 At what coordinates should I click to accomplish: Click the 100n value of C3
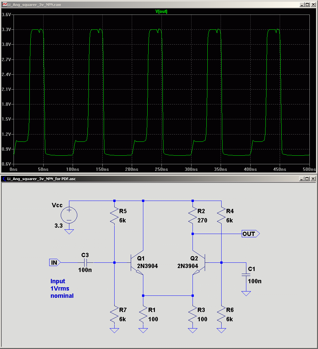coord(85,270)
